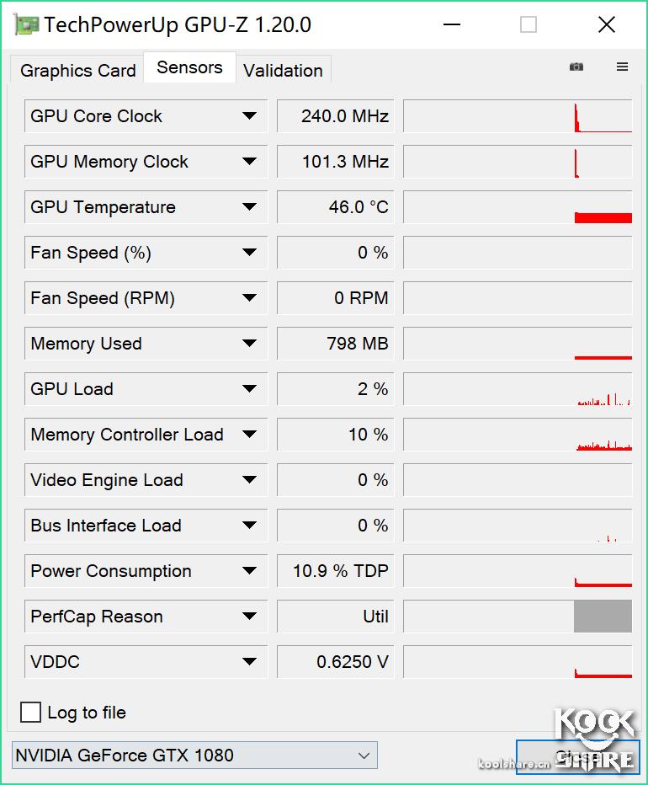Open the Memory Used sensor dropdown
The width and height of the screenshot is (648, 785).
click(251, 343)
